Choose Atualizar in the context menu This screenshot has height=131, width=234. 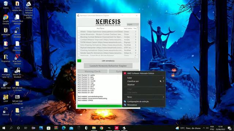(x=144, y=85)
